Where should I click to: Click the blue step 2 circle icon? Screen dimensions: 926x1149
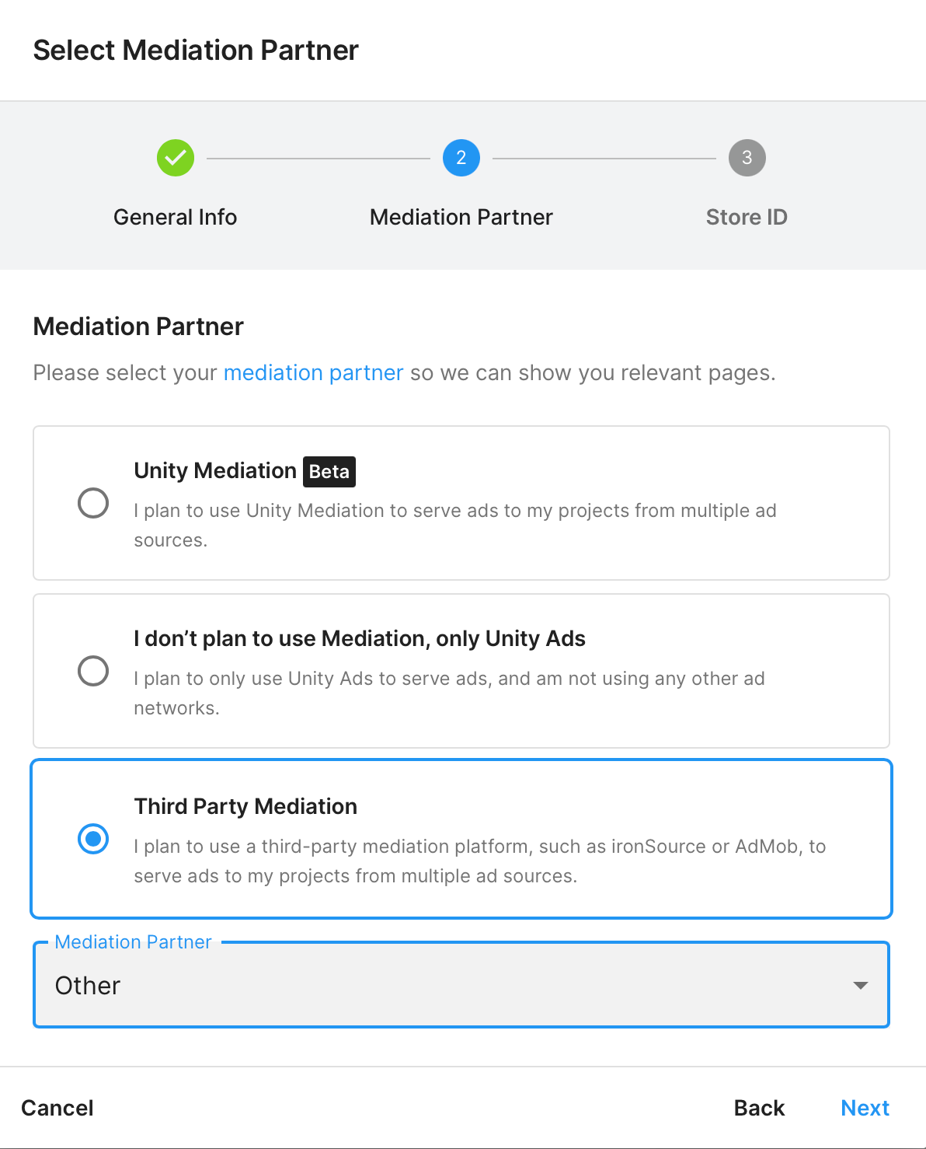click(x=461, y=159)
